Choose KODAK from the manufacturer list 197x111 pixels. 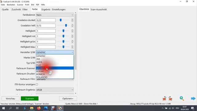pyautogui.click(x=55, y=71)
